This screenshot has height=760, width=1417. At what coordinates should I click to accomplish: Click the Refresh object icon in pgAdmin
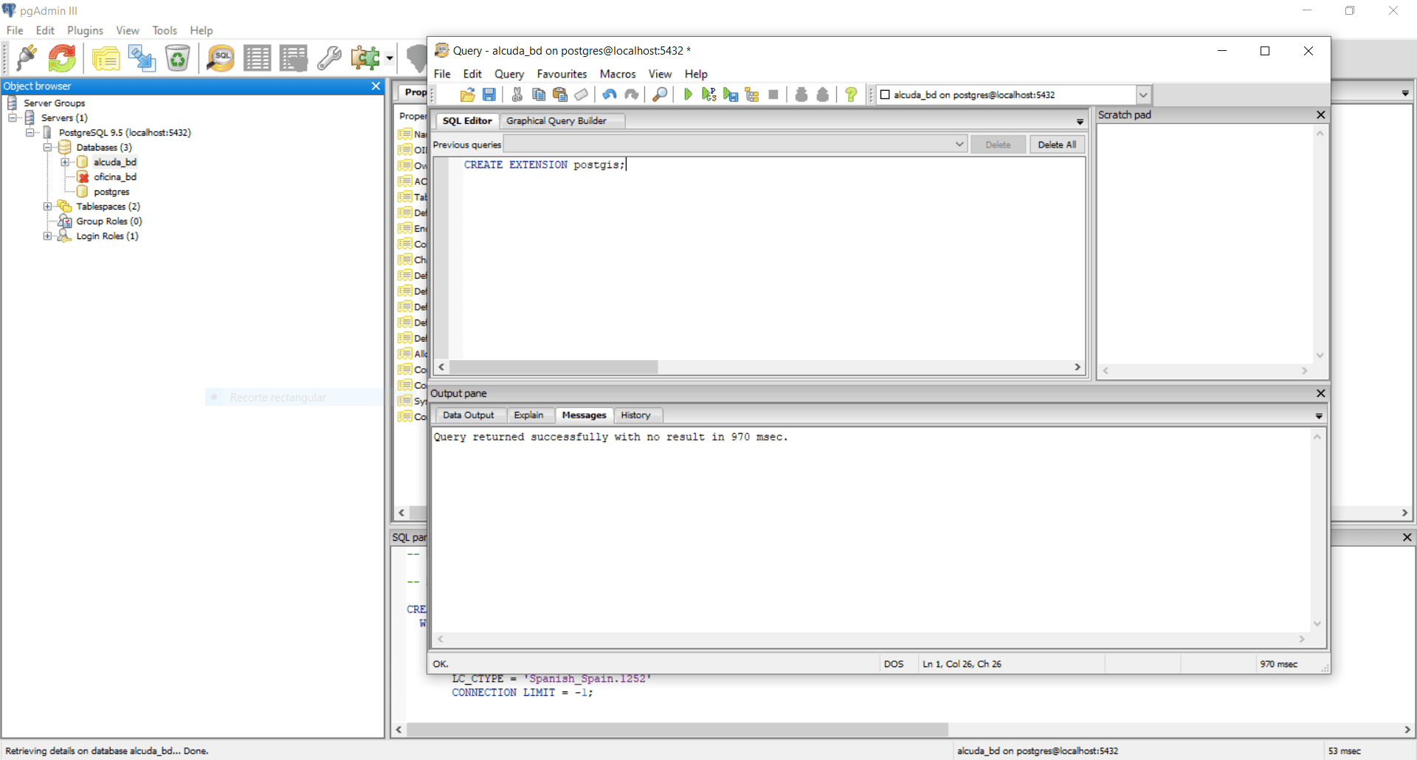coord(62,58)
